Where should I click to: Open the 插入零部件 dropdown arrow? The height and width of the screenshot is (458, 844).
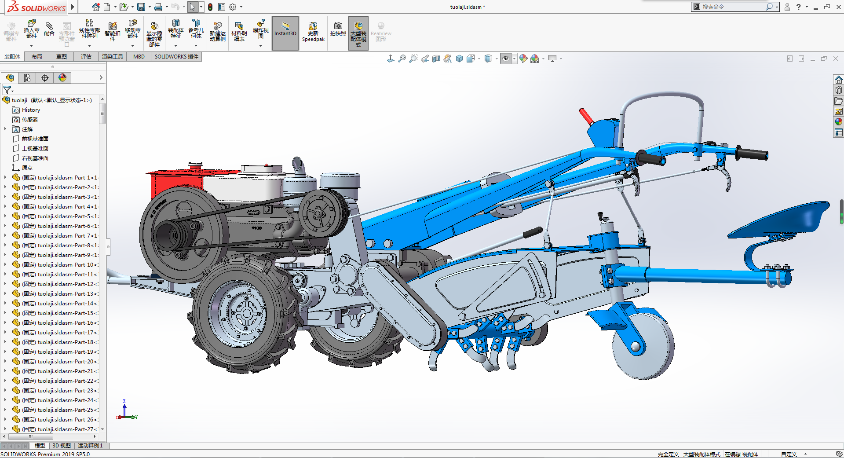tap(31, 46)
